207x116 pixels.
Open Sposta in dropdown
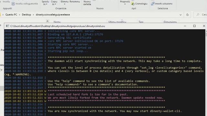pyautogui.click(x=45, y=3)
